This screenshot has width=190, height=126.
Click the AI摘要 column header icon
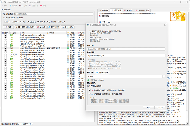pos(48,33)
